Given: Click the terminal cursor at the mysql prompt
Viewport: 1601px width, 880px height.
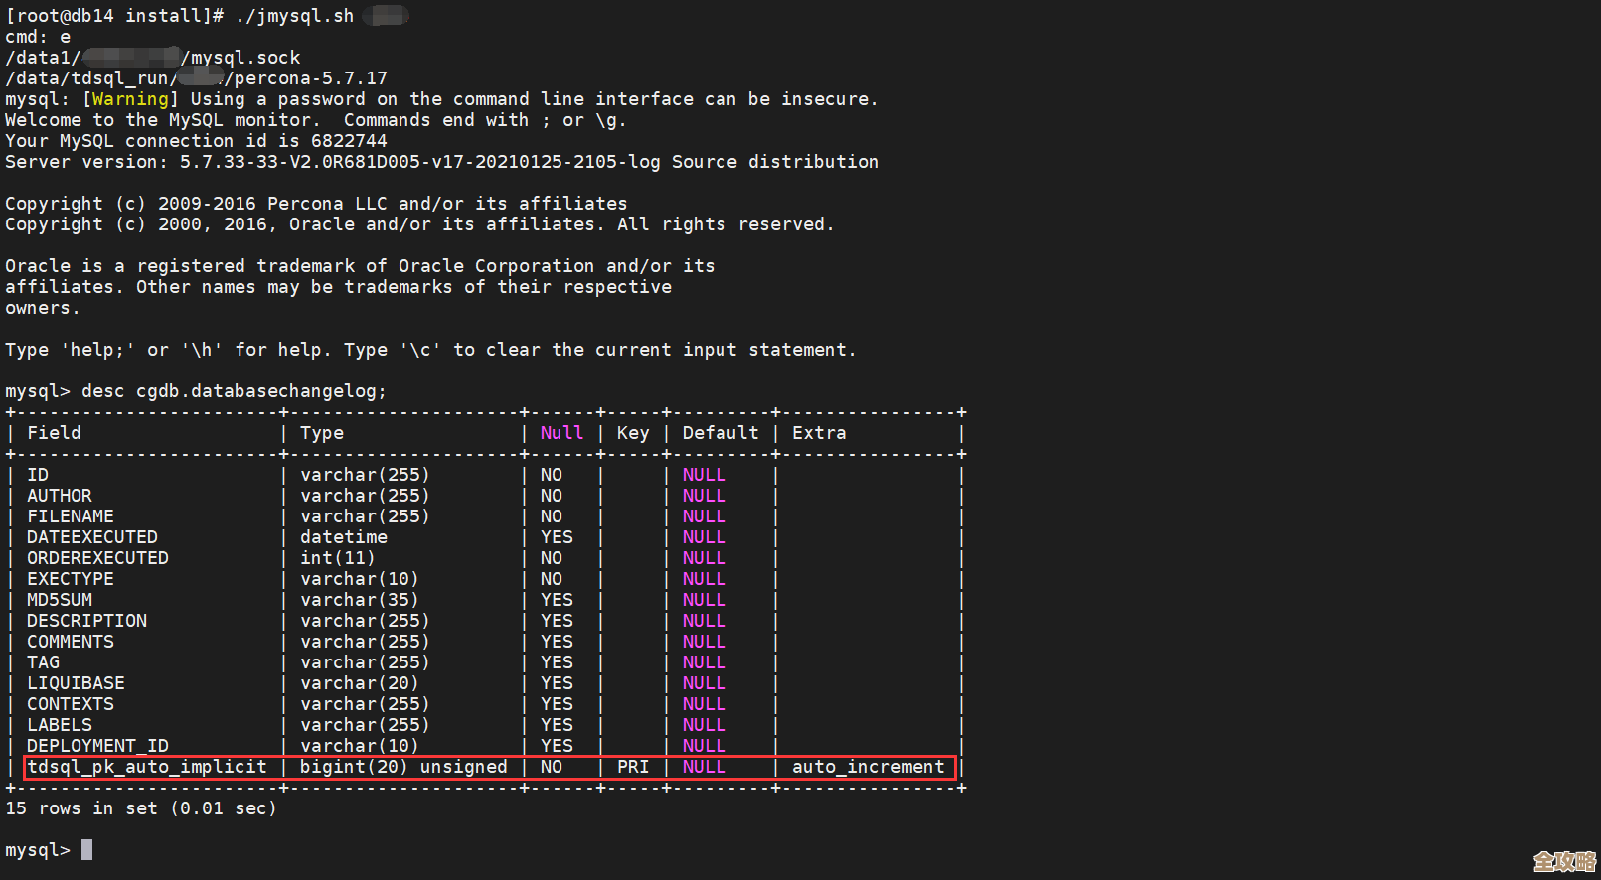Looking at the screenshot, I should pos(87,850).
